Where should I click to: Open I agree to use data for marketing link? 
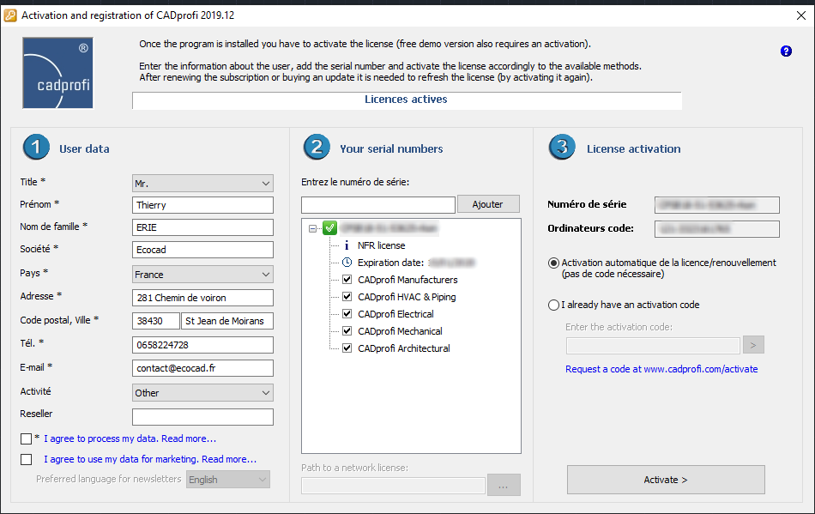150,459
